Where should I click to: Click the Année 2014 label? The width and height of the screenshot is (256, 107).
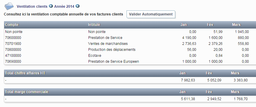point(64,7)
